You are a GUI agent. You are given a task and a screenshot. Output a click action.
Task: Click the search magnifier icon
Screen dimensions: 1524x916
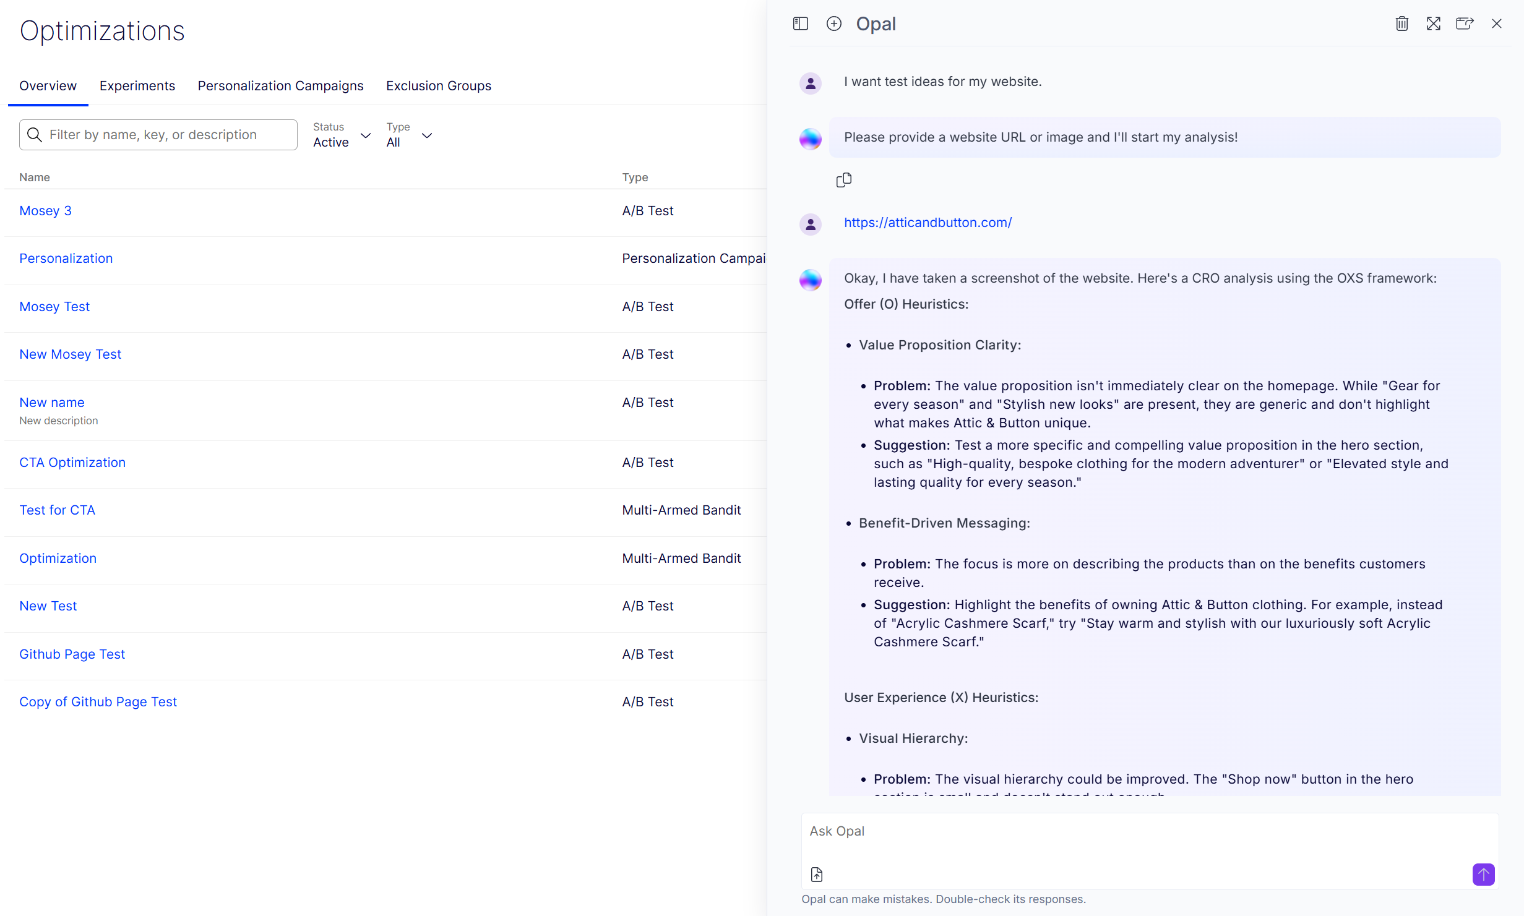coord(35,134)
